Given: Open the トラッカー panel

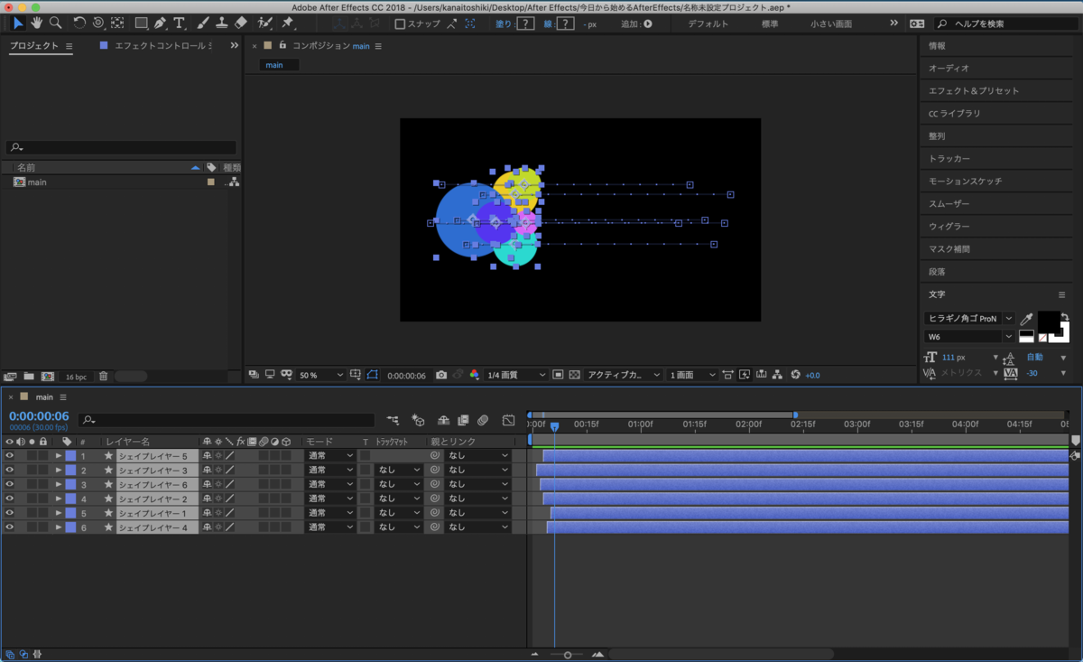Looking at the screenshot, I should click(x=949, y=159).
